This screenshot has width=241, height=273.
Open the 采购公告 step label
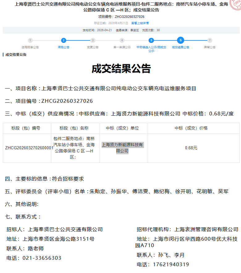click(x=63, y=47)
